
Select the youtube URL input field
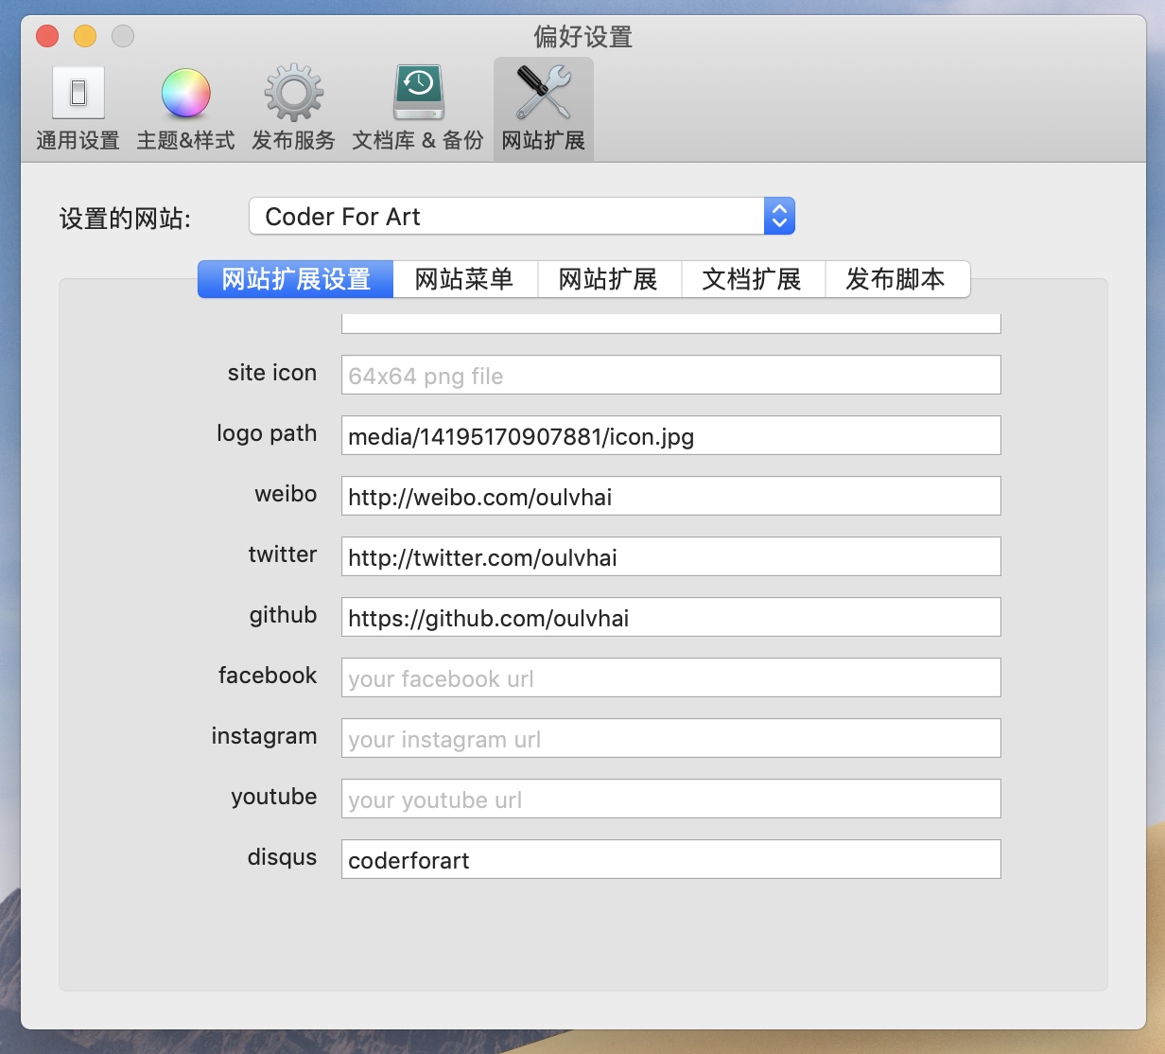coord(670,799)
